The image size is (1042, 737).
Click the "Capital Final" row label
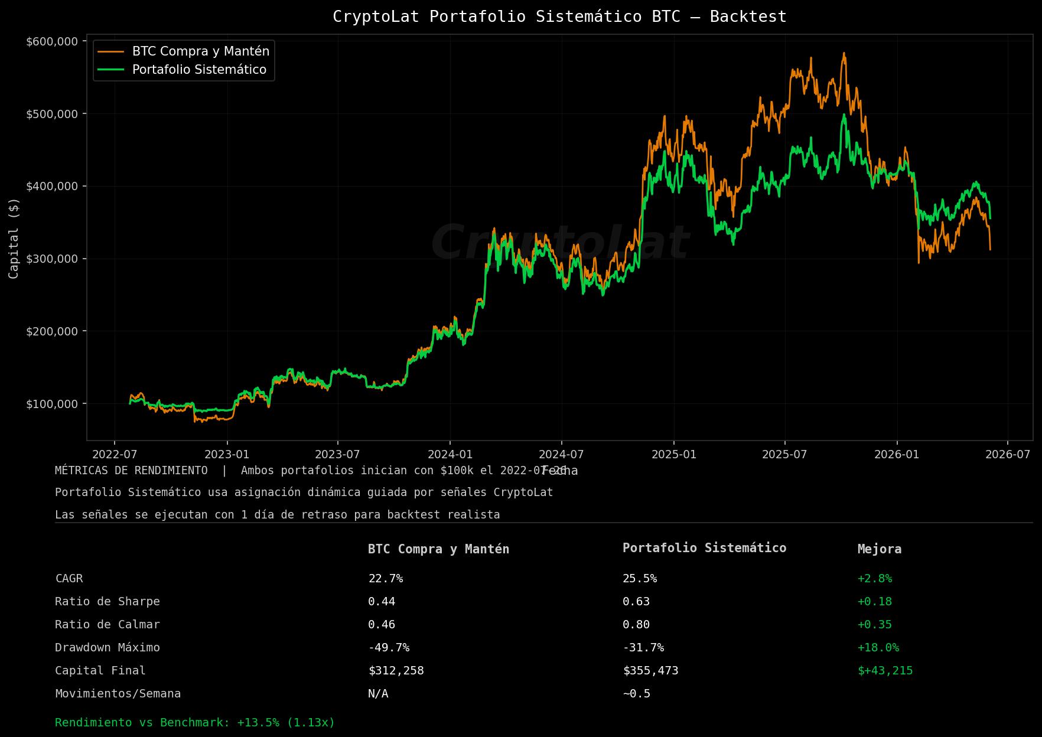pos(100,671)
